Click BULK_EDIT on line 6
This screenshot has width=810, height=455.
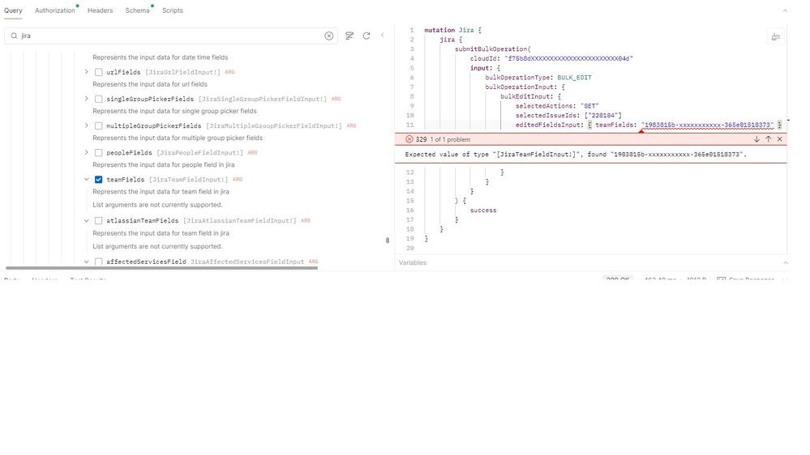574,78
